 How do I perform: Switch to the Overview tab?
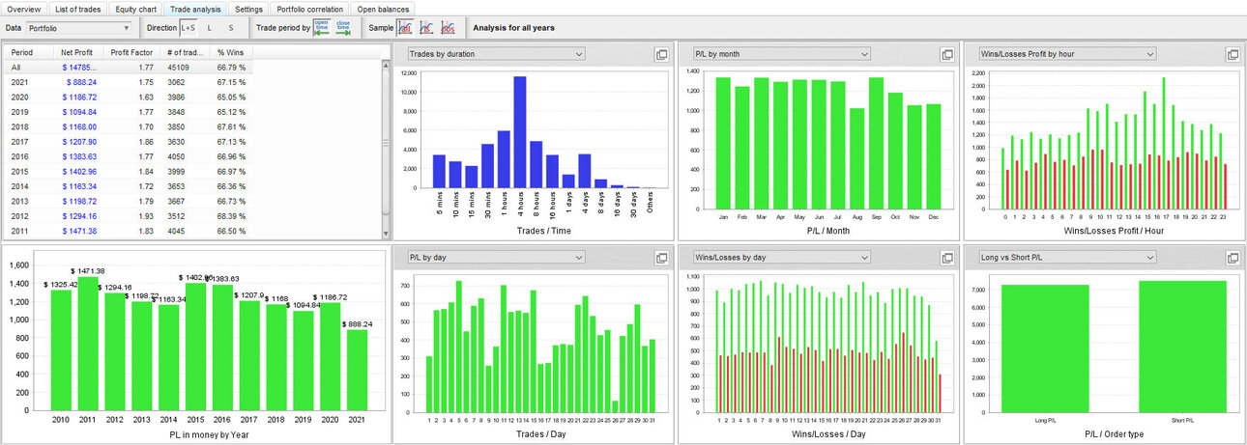point(24,8)
